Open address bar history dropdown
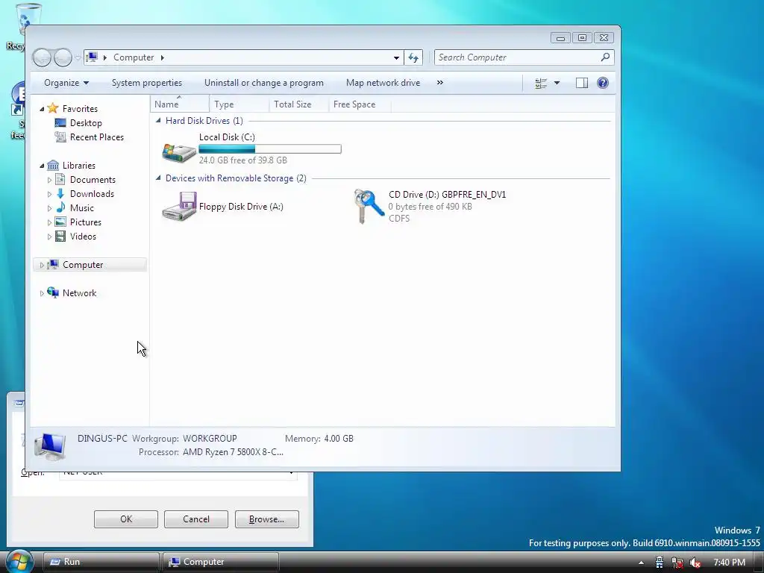The height and width of the screenshot is (573, 764). click(x=397, y=57)
